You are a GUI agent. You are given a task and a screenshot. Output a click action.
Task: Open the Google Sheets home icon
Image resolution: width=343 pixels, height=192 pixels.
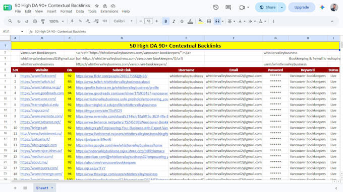(x=8, y=8)
